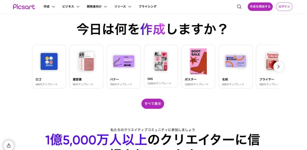Click the share icon at bottom left
This screenshot has width=307, height=150.
[9, 146]
